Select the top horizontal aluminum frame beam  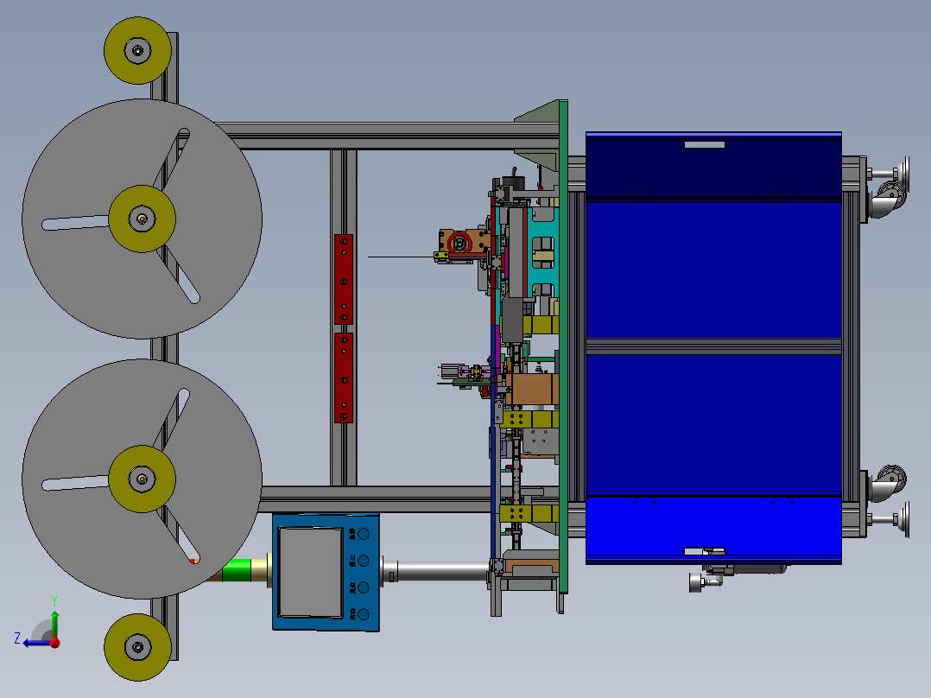click(389, 136)
